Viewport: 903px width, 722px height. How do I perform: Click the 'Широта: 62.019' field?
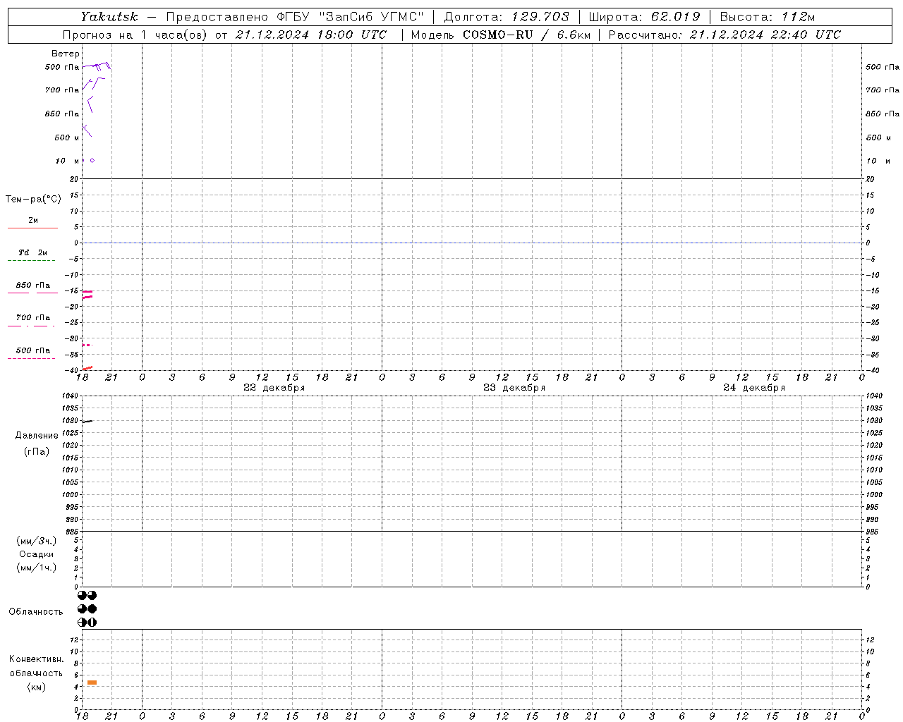pyautogui.click(x=645, y=17)
